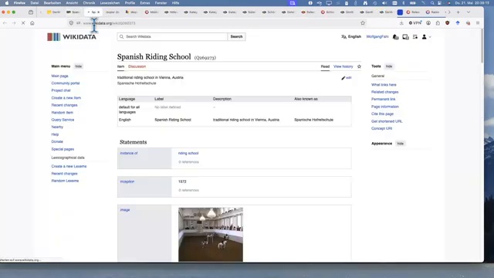Image resolution: width=494 pixels, height=278 pixels.
Task: Open the riding hall image thumbnail
Action: pyautogui.click(x=211, y=235)
